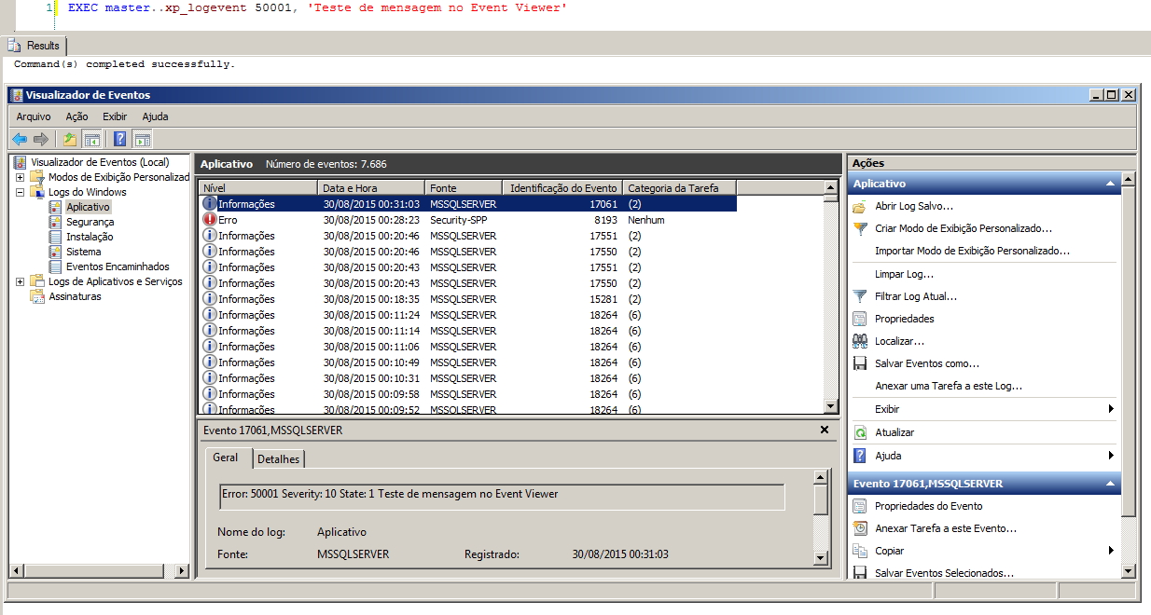Click the red error icon of Security-SPP event
The image size is (1151, 615).
tap(210, 220)
